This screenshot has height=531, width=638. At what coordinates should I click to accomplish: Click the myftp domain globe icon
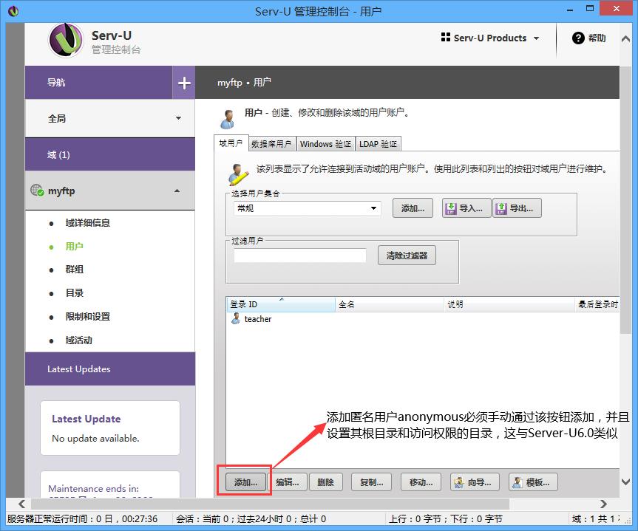[x=37, y=190]
